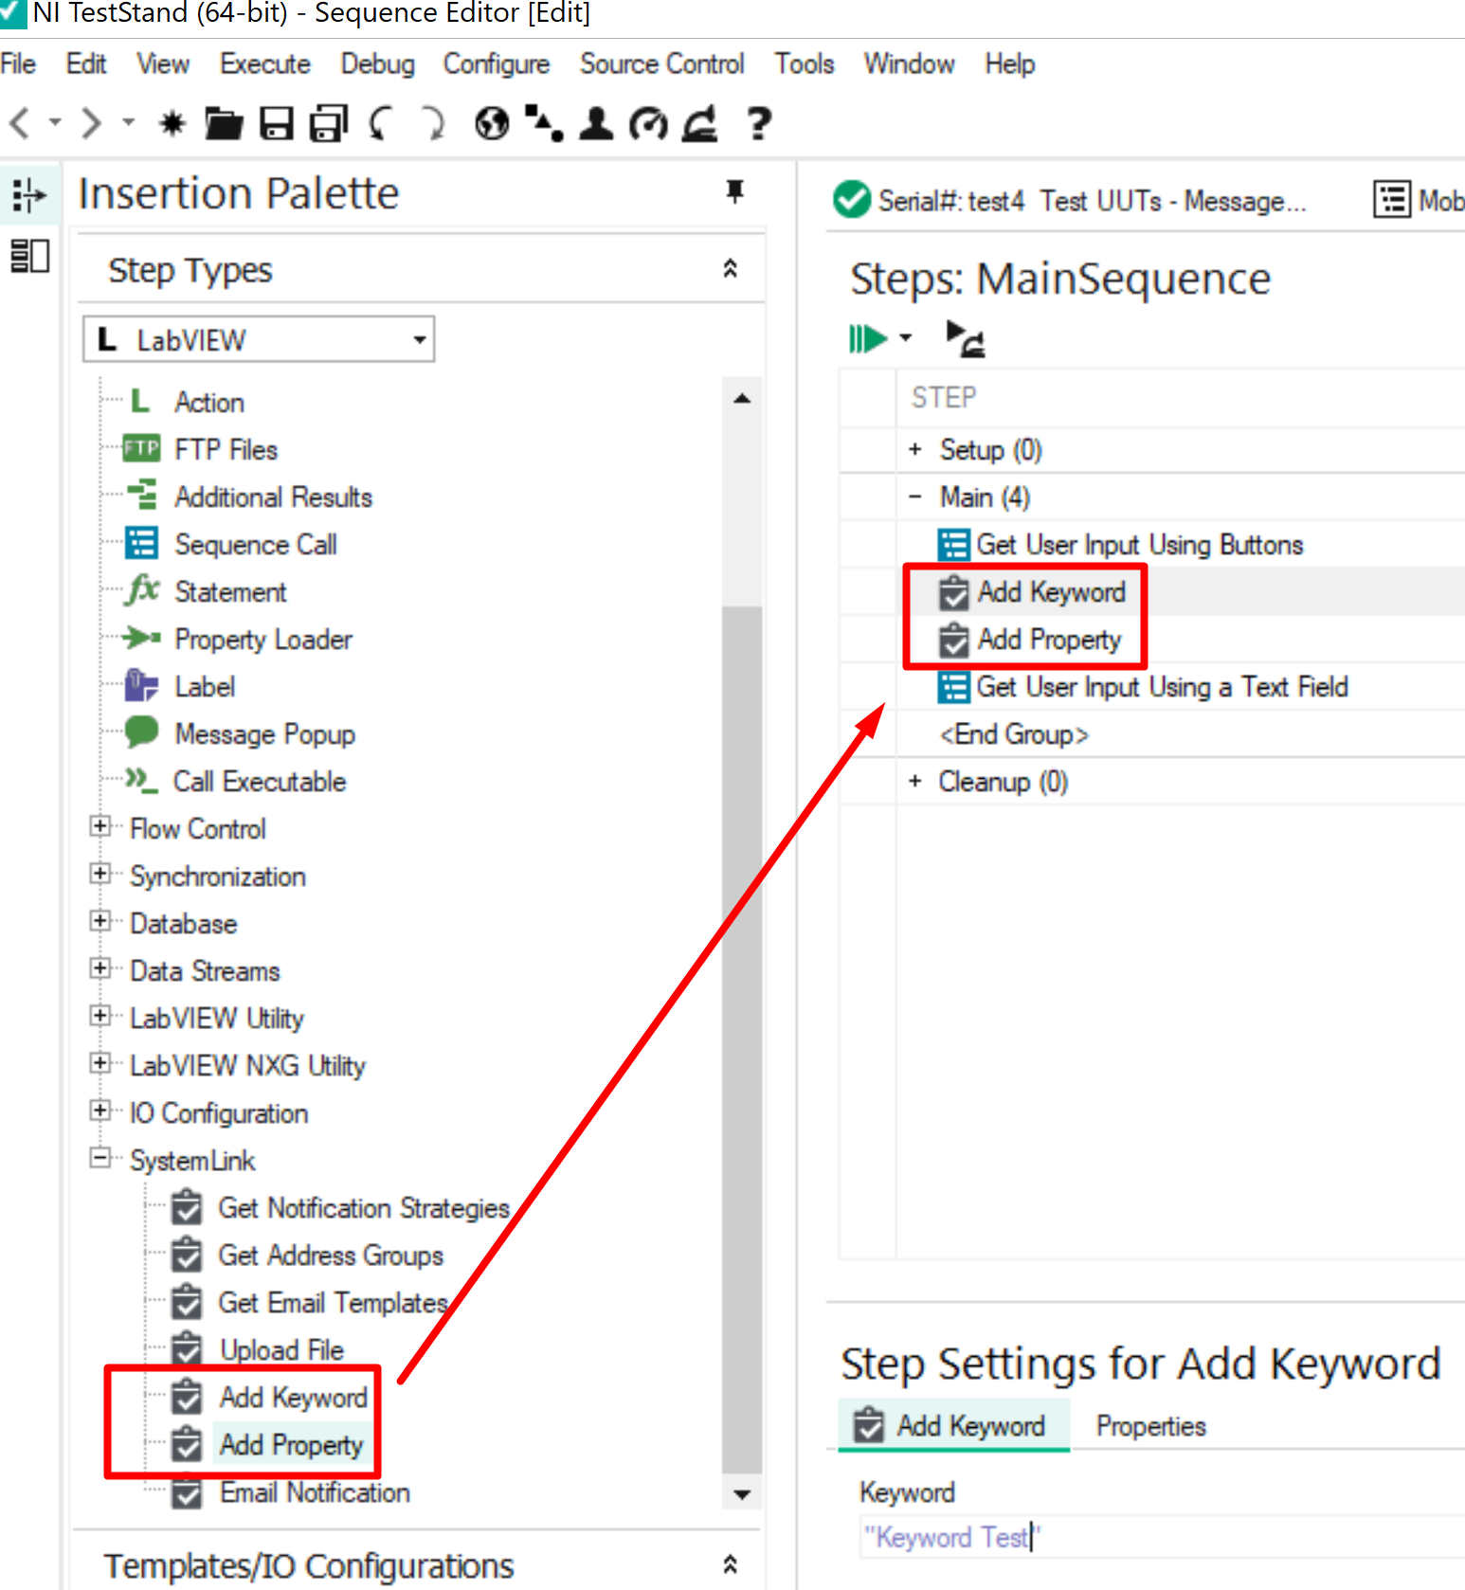The height and width of the screenshot is (1590, 1465).
Task: Click the user login icon
Action: tap(596, 123)
